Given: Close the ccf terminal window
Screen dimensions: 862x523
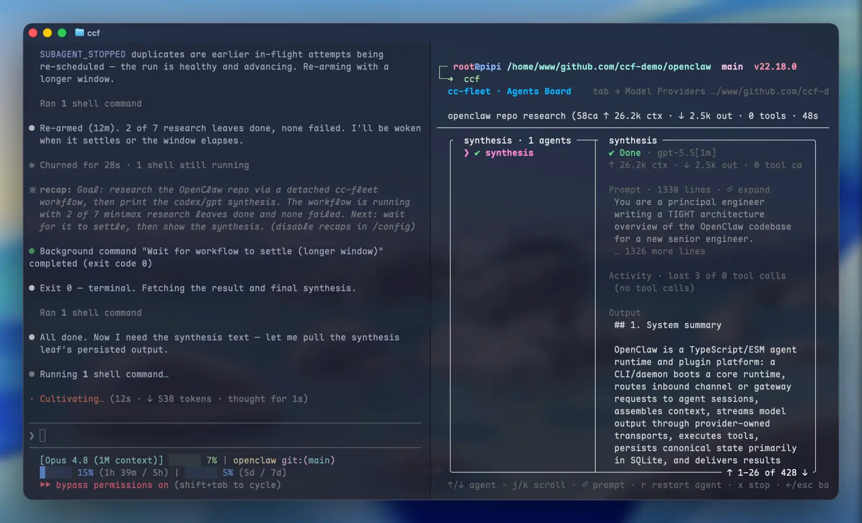Looking at the screenshot, I should tap(33, 33).
